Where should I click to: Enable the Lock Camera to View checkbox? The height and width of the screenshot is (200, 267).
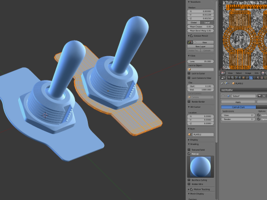click(189, 78)
